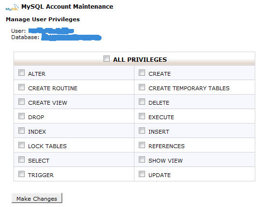Screen dimensions: 264x207
Task: Check the TRIGGER privilege box
Action: (21, 174)
